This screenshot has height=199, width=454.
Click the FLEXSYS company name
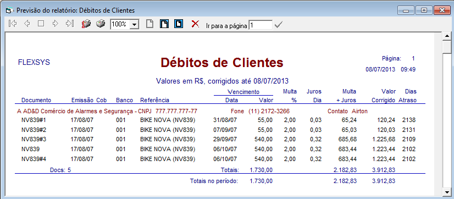point(34,62)
